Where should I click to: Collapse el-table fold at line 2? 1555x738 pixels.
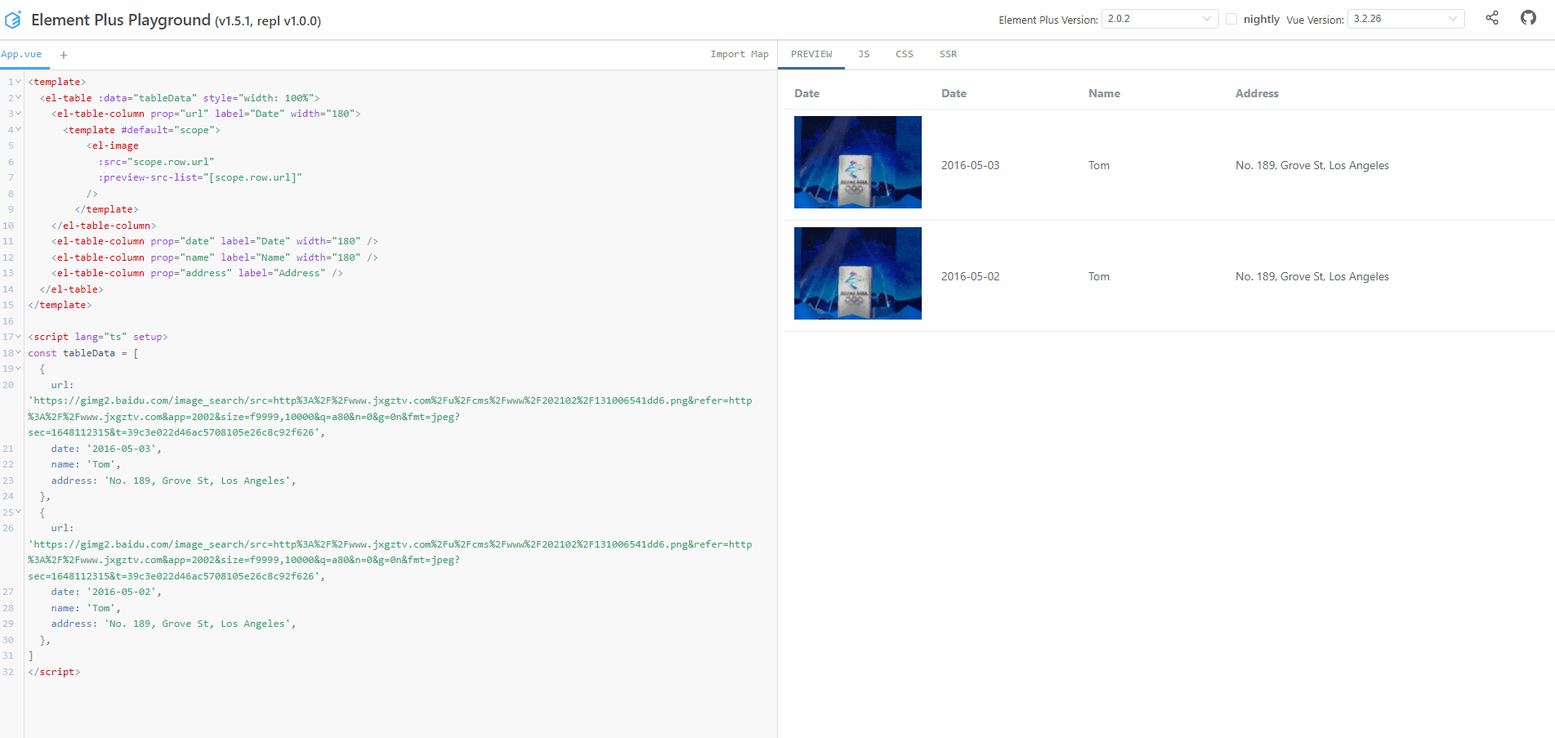18,98
